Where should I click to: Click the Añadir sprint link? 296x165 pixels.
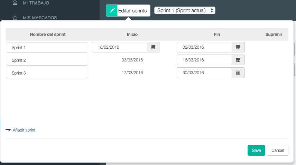[24, 130]
